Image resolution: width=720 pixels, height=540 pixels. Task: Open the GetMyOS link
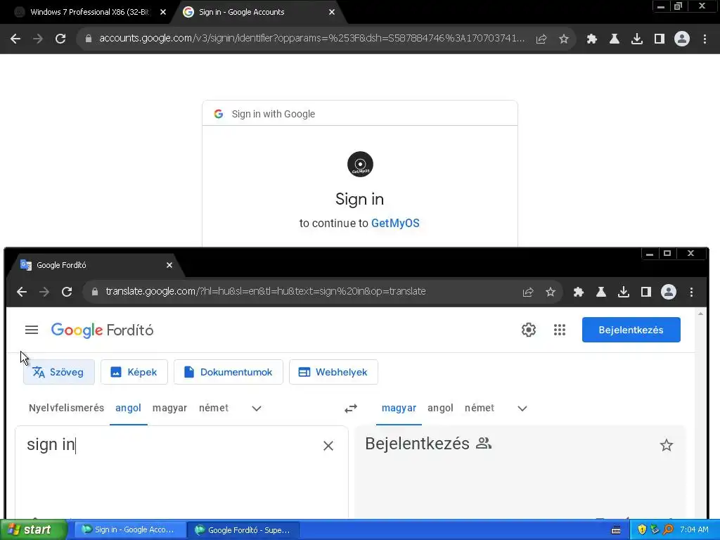(395, 223)
